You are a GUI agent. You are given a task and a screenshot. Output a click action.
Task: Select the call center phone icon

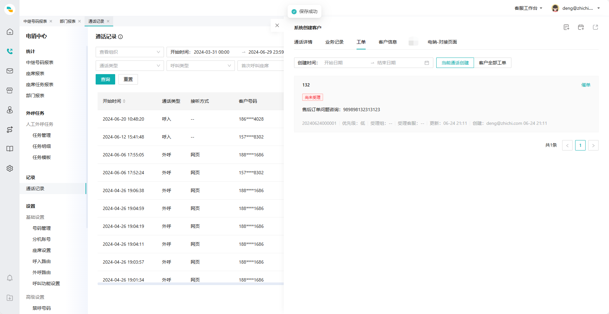click(x=10, y=51)
